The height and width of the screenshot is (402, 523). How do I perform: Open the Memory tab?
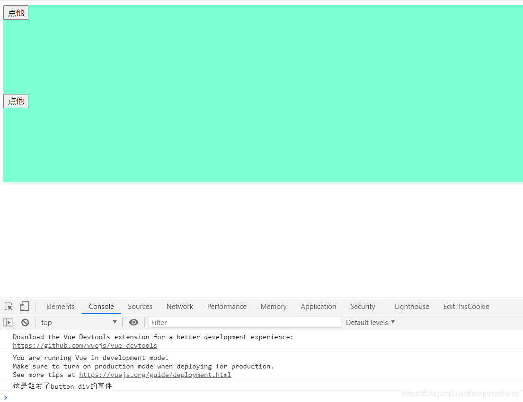[274, 307]
